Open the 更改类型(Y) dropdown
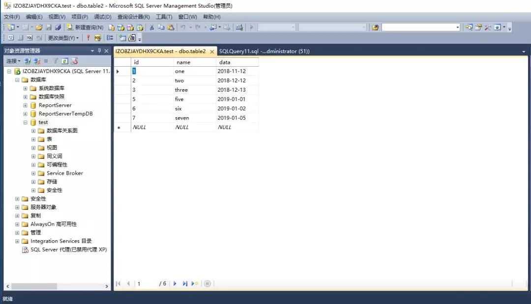This screenshot has height=304, width=531. (x=63, y=38)
